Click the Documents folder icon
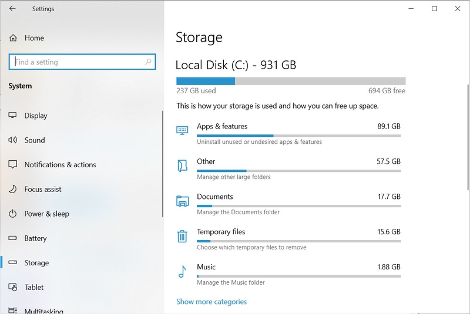 click(182, 201)
